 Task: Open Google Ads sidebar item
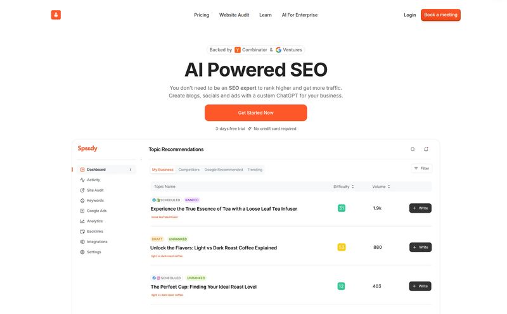tap(93, 211)
